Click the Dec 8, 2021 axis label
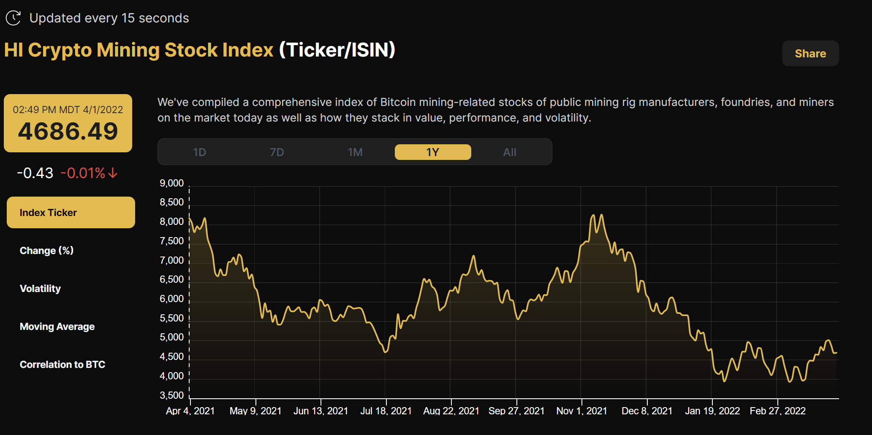The height and width of the screenshot is (435, 872). click(x=647, y=411)
